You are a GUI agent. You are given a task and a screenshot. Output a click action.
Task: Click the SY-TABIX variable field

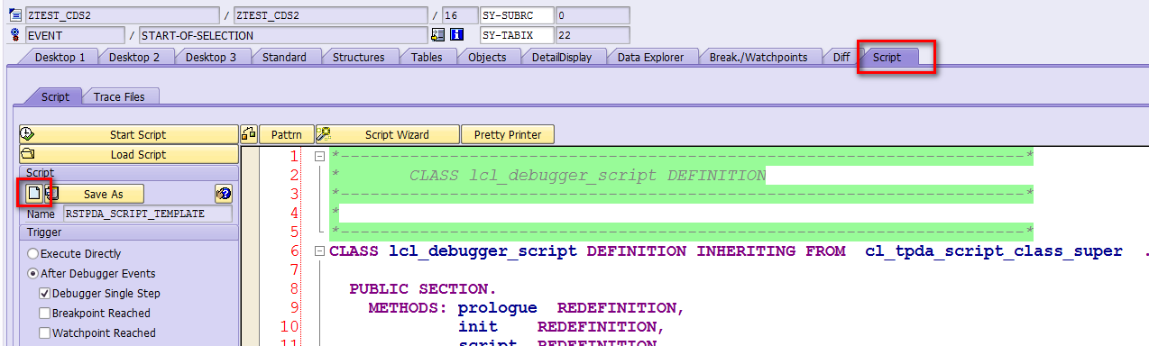point(516,35)
